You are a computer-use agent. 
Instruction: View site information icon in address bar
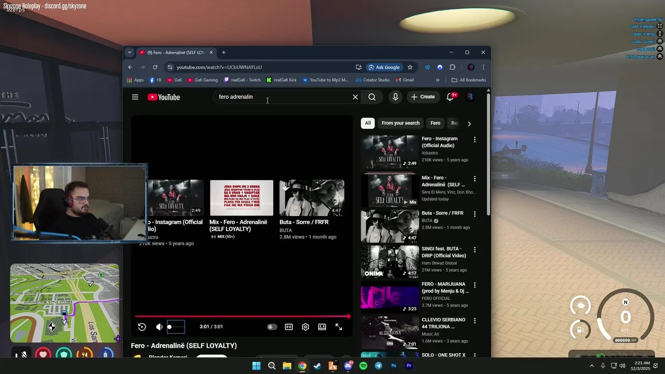coord(169,67)
